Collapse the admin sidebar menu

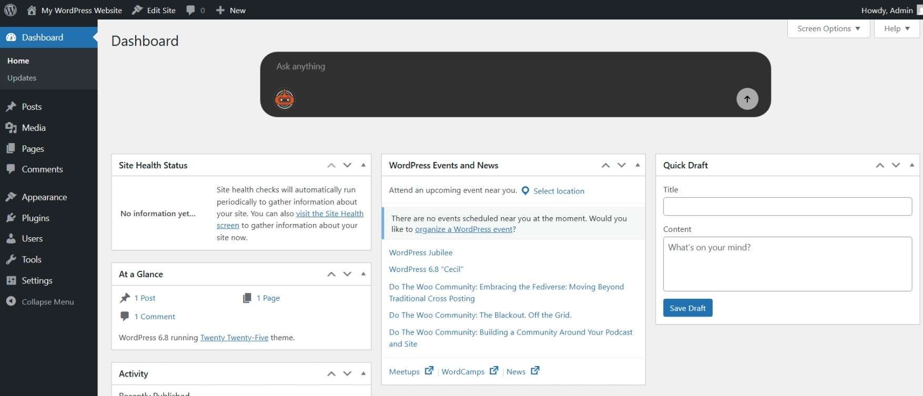pos(47,302)
